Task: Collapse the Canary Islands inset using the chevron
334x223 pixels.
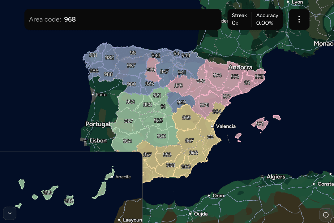Action: tap(9, 213)
